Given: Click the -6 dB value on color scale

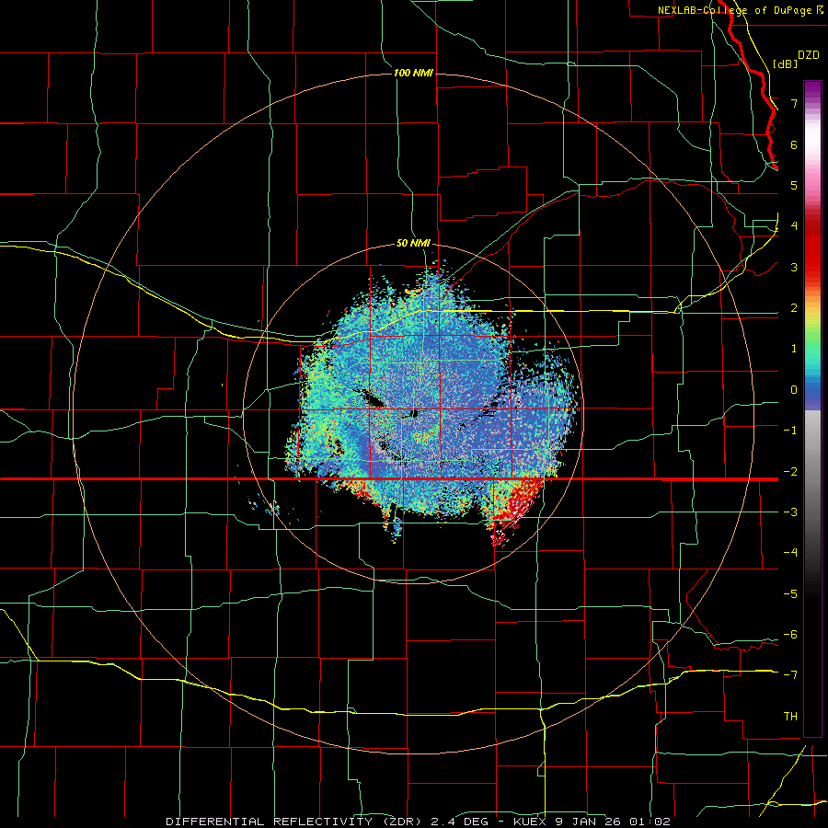Looking at the screenshot, I should click(x=790, y=634).
